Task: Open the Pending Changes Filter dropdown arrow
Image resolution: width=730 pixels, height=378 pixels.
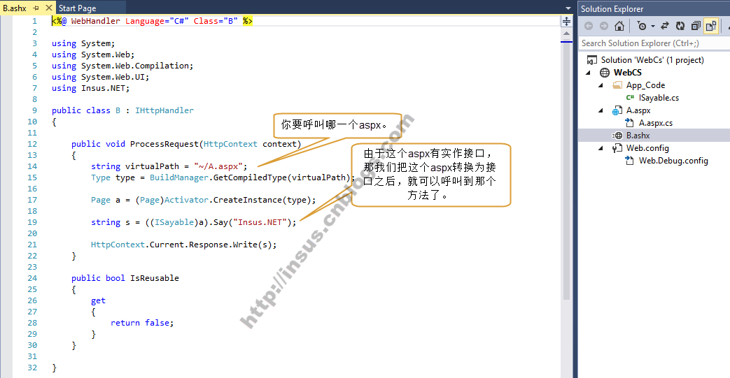Action: pyautogui.click(x=652, y=27)
